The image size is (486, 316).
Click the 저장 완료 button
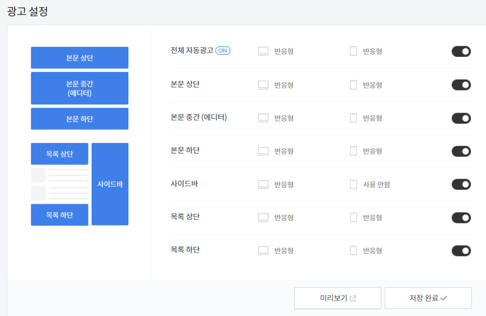tap(428, 298)
